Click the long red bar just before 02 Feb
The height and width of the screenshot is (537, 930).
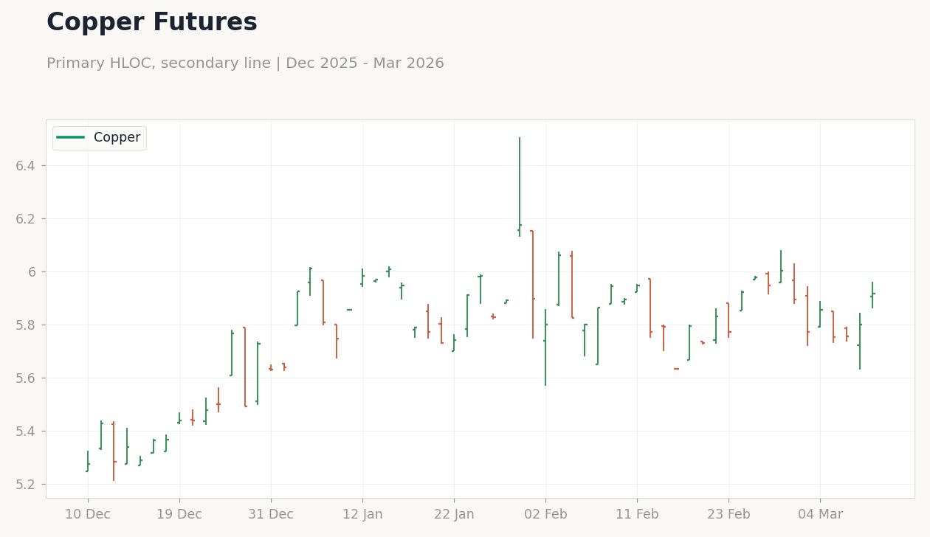[532, 284]
